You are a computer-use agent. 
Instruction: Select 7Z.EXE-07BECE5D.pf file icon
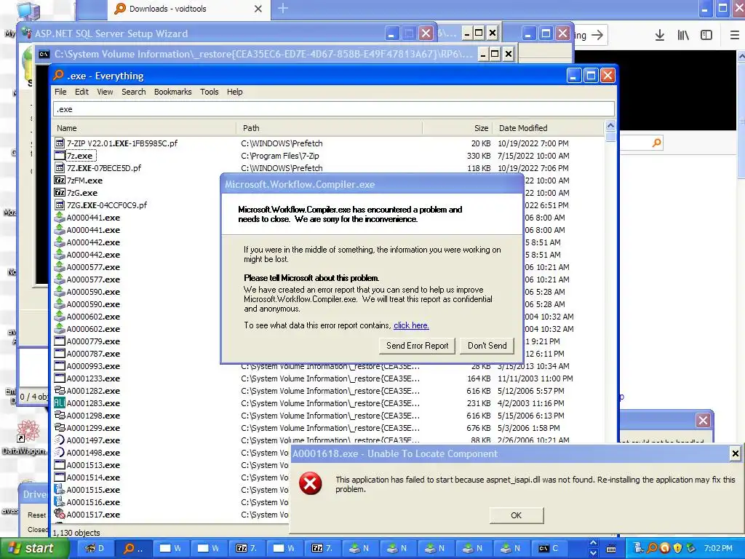(x=60, y=168)
